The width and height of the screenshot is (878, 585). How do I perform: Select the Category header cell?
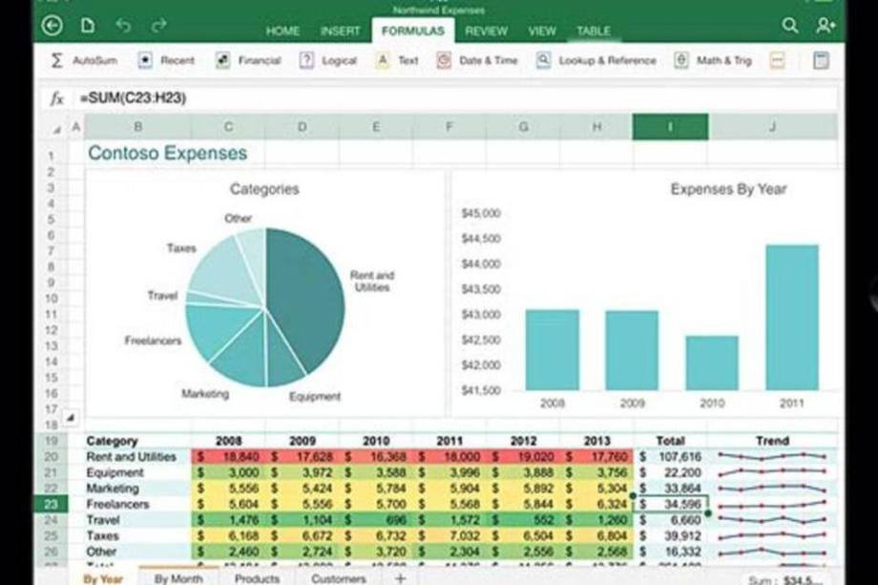click(x=137, y=441)
